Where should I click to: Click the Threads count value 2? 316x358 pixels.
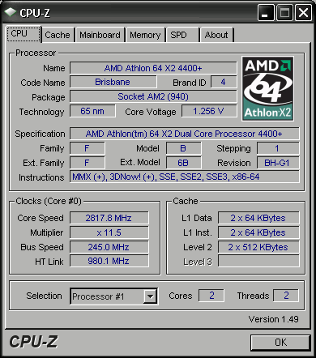coord(286,296)
